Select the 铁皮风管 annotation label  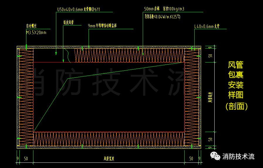click(68, 22)
